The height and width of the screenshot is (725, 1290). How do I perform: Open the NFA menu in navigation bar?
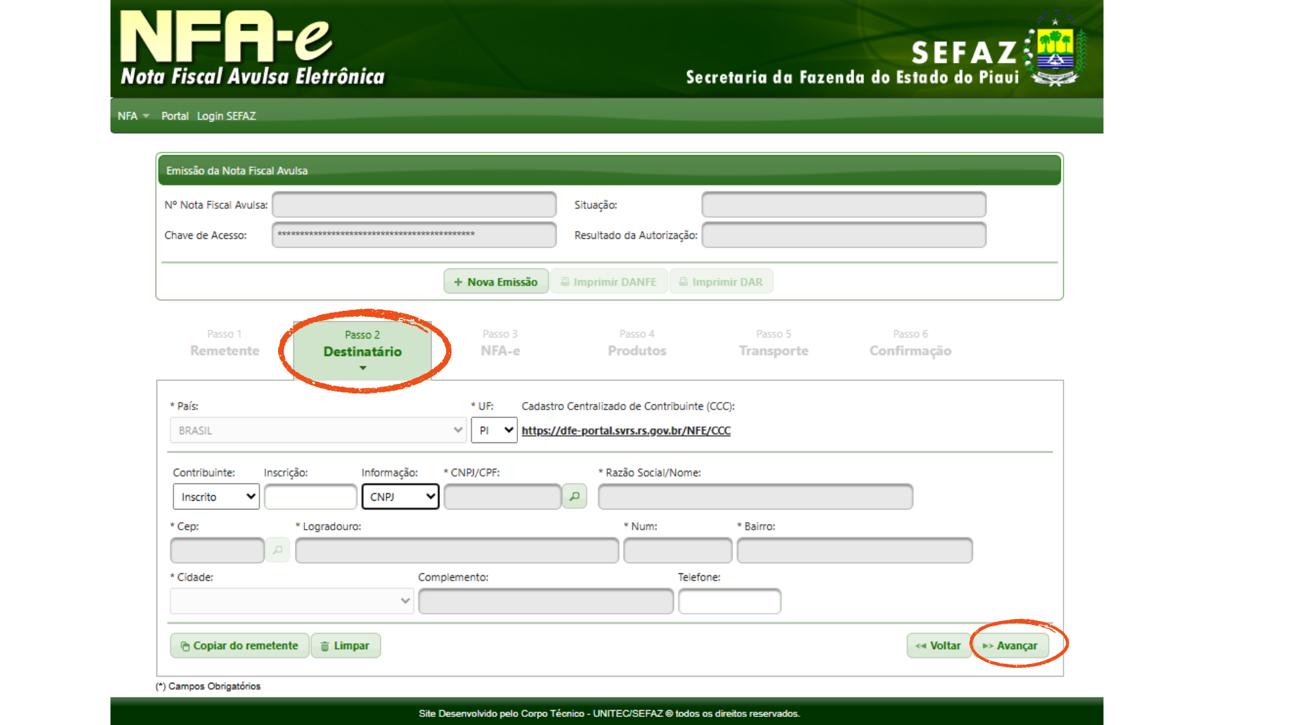coord(132,116)
